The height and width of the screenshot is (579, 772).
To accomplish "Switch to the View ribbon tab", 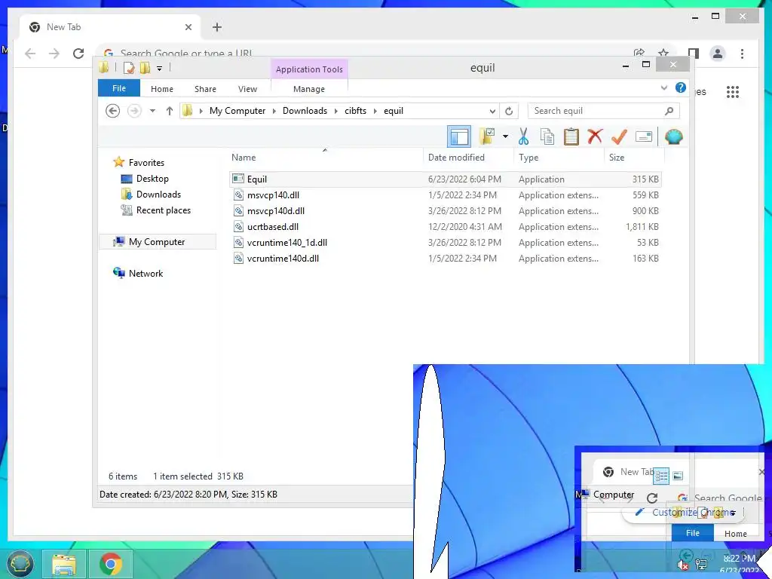I will (247, 89).
